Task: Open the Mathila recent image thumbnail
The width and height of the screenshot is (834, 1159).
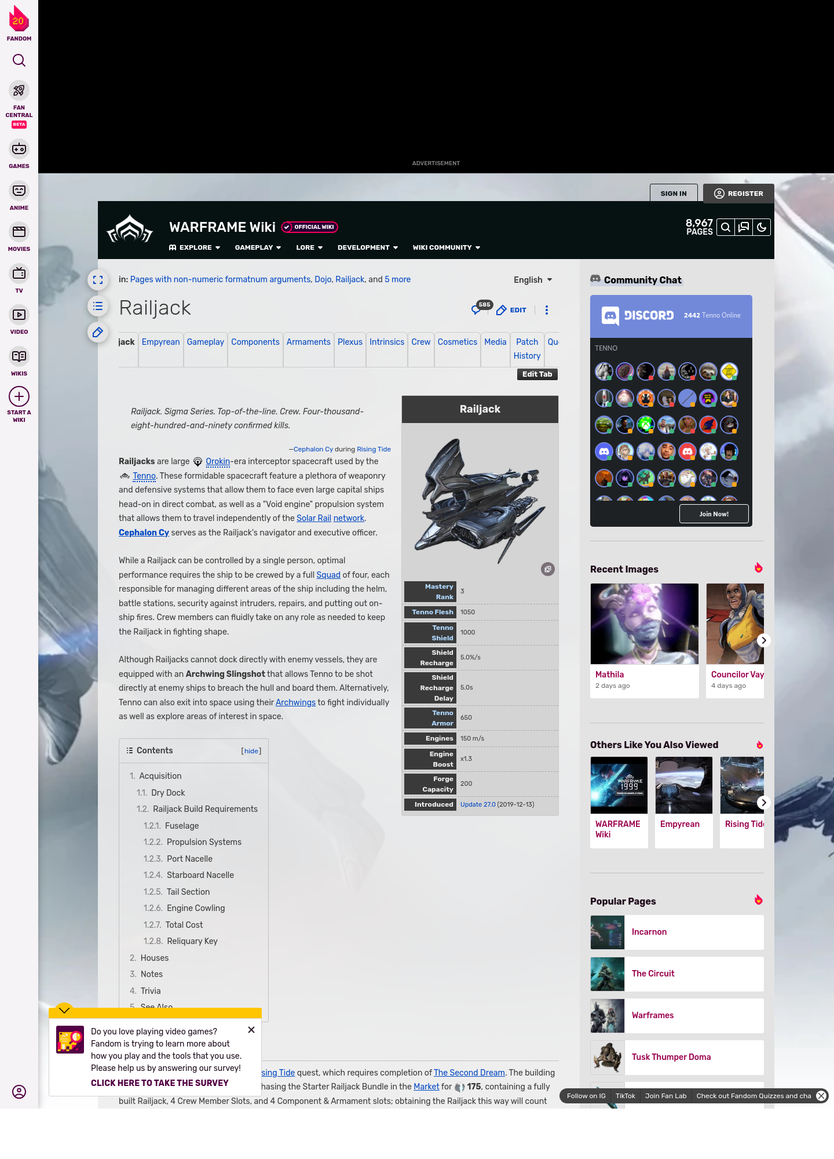Action: [645, 624]
